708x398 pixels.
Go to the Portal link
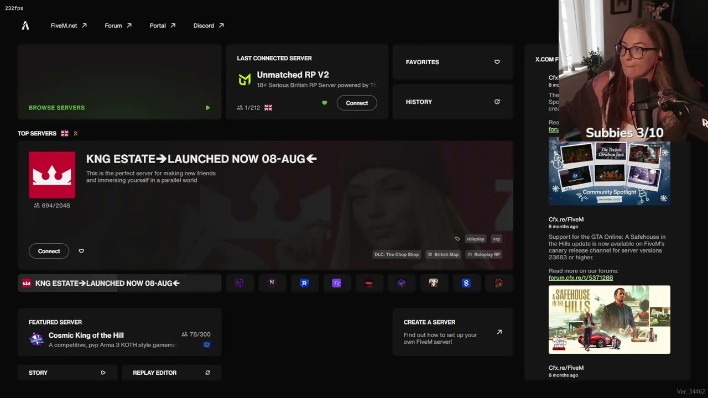pyautogui.click(x=163, y=25)
